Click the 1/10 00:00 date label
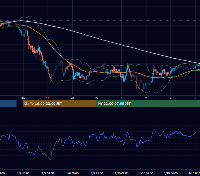This screenshot has width=200, height=176. pyautogui.click(x=121, y=173)
